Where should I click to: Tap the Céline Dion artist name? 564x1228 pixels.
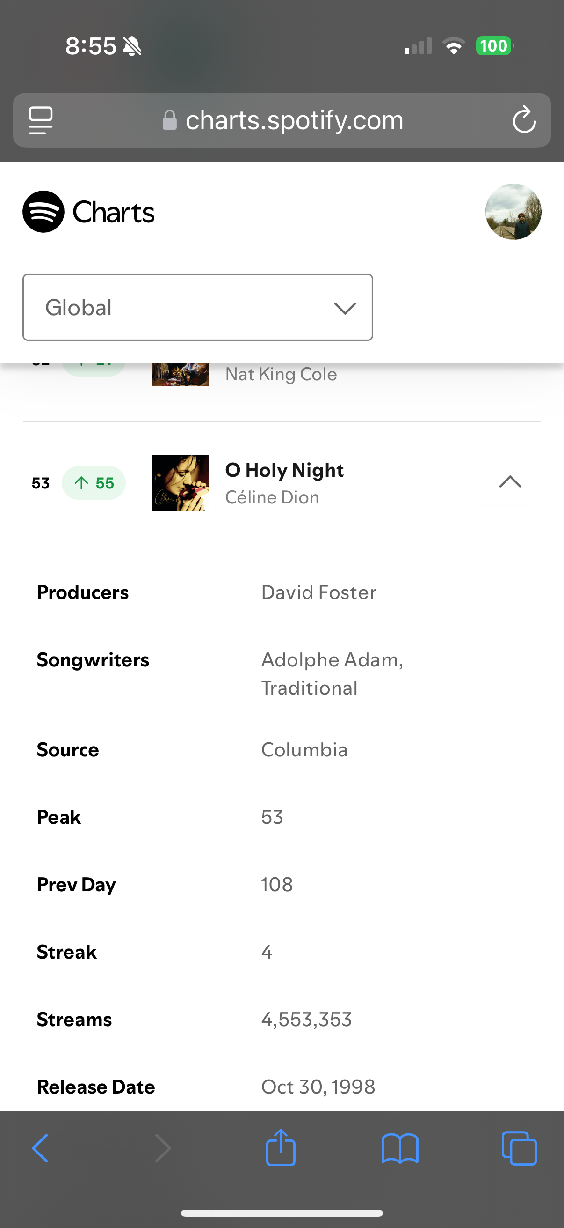[x=272, y=497]
